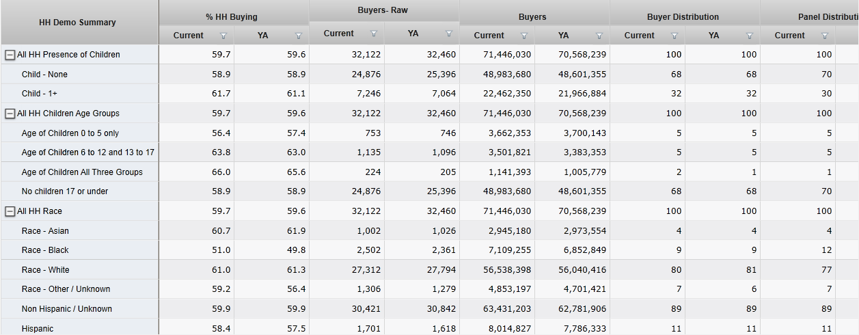Open filter on Panel Distribution Current column
This screenshot has width=859, height=335.
[x=825, y=36]
